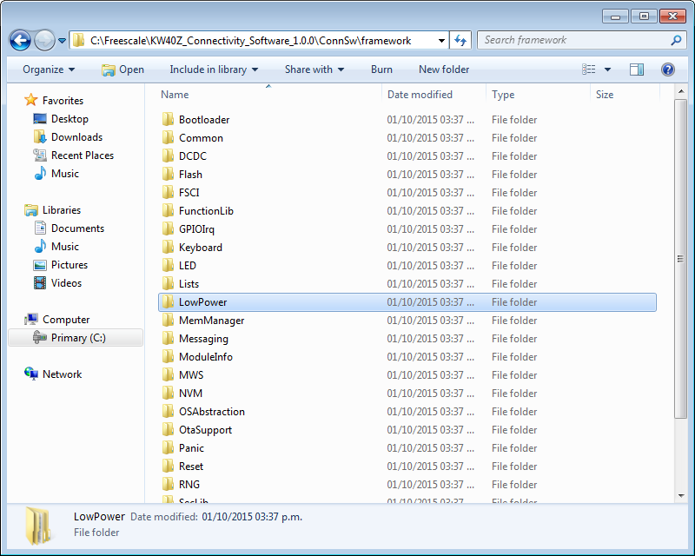Sort by Date modified column
The height and width of the screenshot is (556, 695).
click(420, 95)
